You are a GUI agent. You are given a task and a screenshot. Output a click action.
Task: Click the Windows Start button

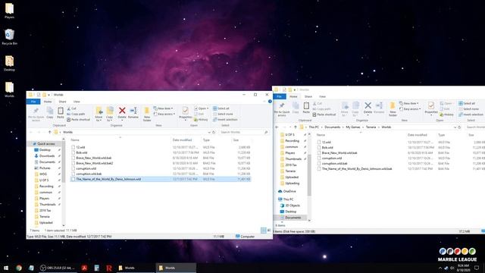pos(5,268)
